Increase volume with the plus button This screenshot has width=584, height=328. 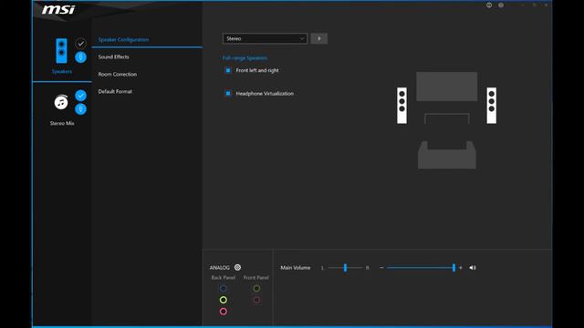click(461, 267)
